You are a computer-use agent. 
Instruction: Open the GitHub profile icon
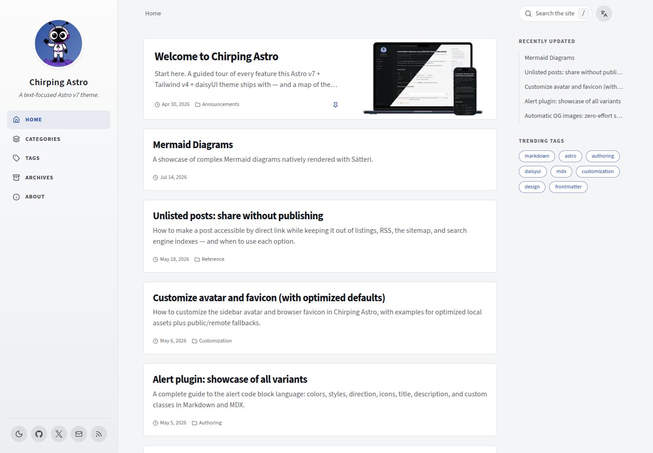click(39, 434)
